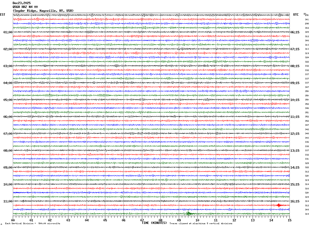Image resolution: width=310 pixels, height=227 pixels.
Task: Click the Q56A HHZ N4 00 station code
Action: [25, 7]
